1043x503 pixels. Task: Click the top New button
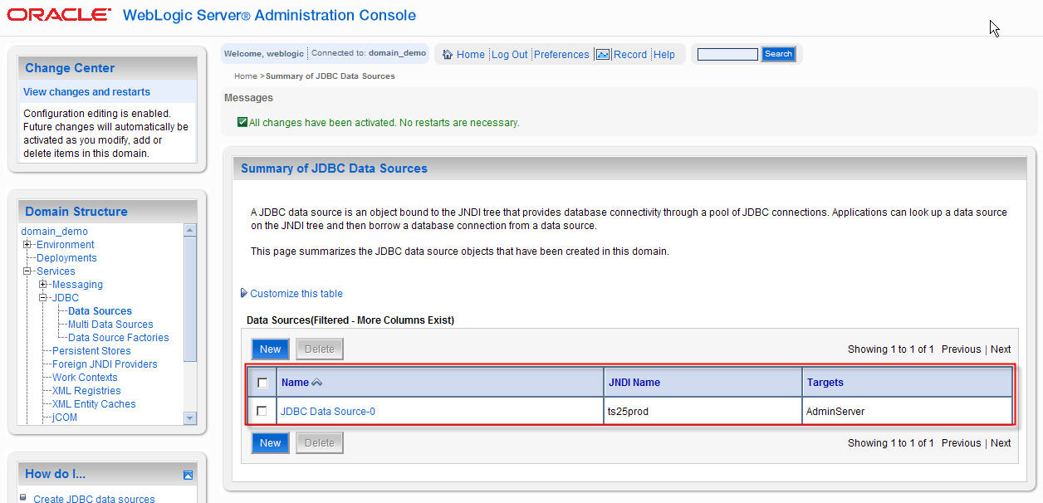(271, 349)
